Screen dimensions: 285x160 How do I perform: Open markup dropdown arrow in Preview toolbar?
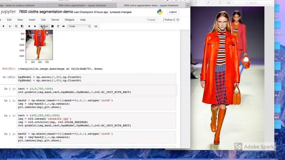213,3
